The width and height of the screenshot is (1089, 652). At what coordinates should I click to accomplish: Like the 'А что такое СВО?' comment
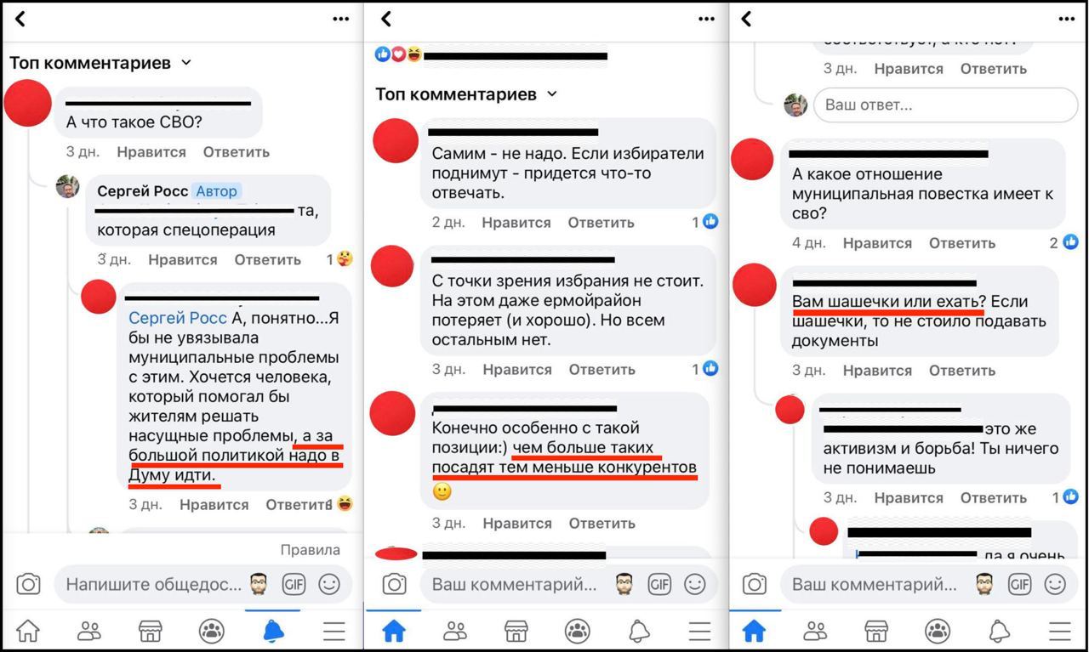click(151, 152)
